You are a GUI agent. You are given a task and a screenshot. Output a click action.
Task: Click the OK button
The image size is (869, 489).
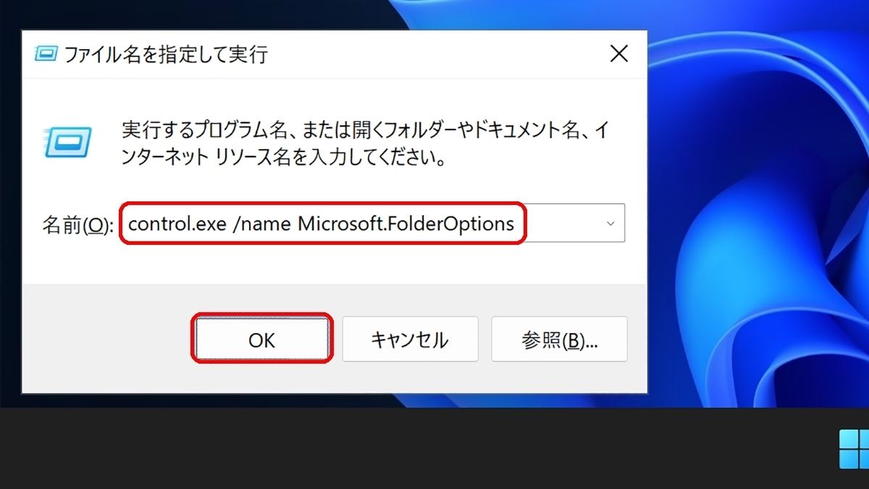pos(261,339)
